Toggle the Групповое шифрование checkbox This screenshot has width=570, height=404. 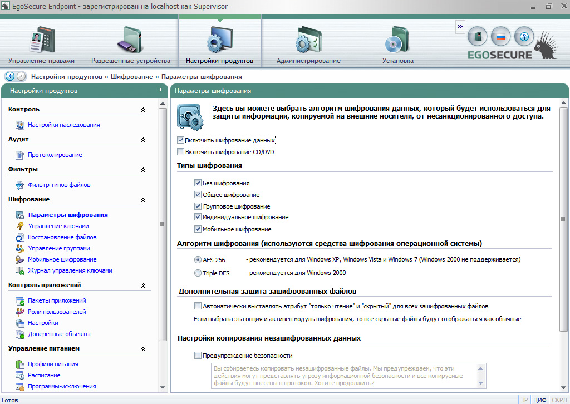pyautogui.click(x=198, y=206)
